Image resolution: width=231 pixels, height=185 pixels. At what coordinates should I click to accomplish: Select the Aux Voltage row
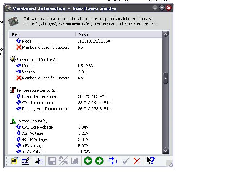86,133
